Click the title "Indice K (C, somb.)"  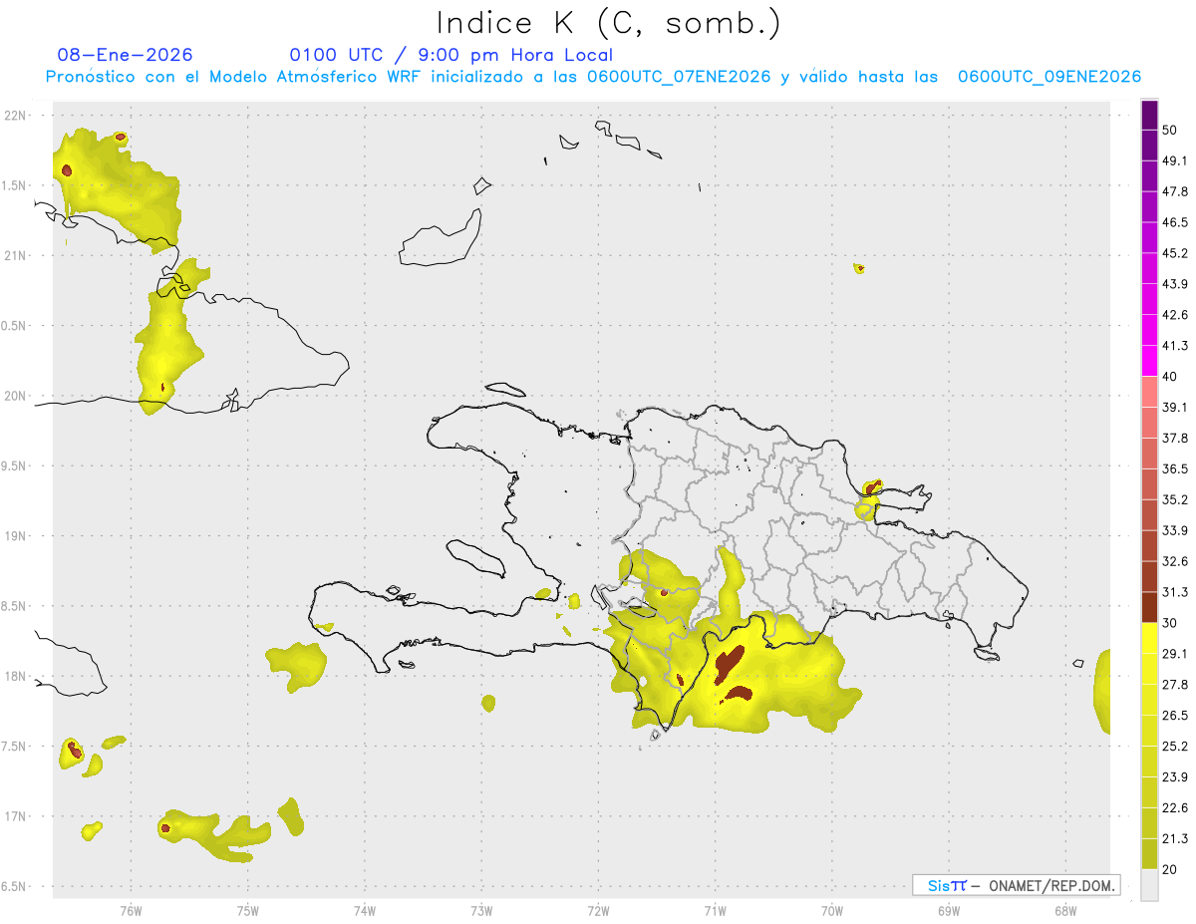pyautogui.click(x=609, y=22)
